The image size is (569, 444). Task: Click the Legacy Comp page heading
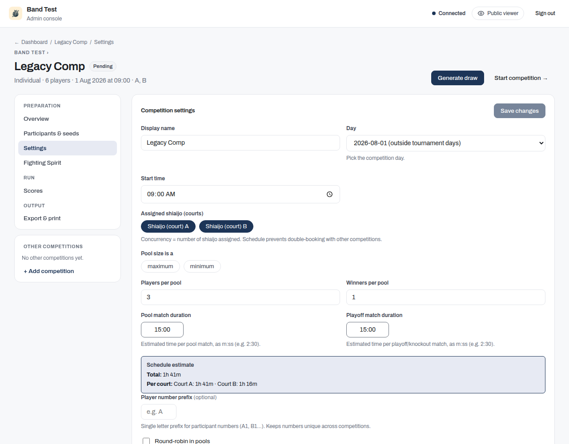click(x=49, y=66)
